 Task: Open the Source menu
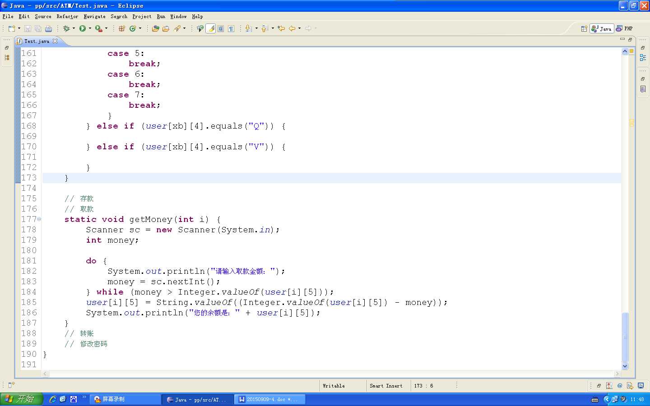tap(43, 16)
